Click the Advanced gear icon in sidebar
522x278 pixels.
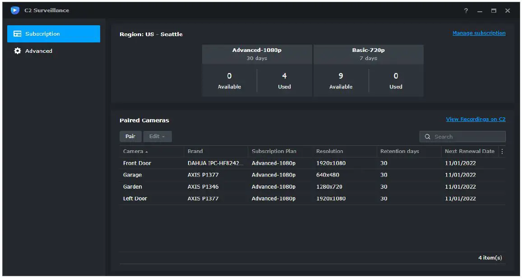[x=18, y=51]
